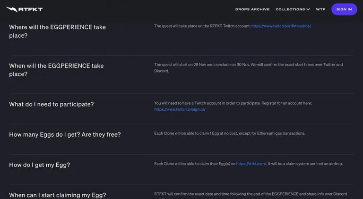Select 'When can I start claiming my Egg?' question
Viewport: 363px width, 199px height.
pyautogui.click(x=57, y=195)
